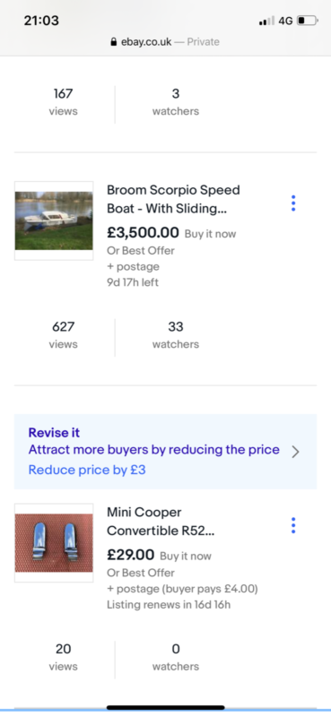Tap the 0 watchers count
331x717 pixels.
[176, 657]
